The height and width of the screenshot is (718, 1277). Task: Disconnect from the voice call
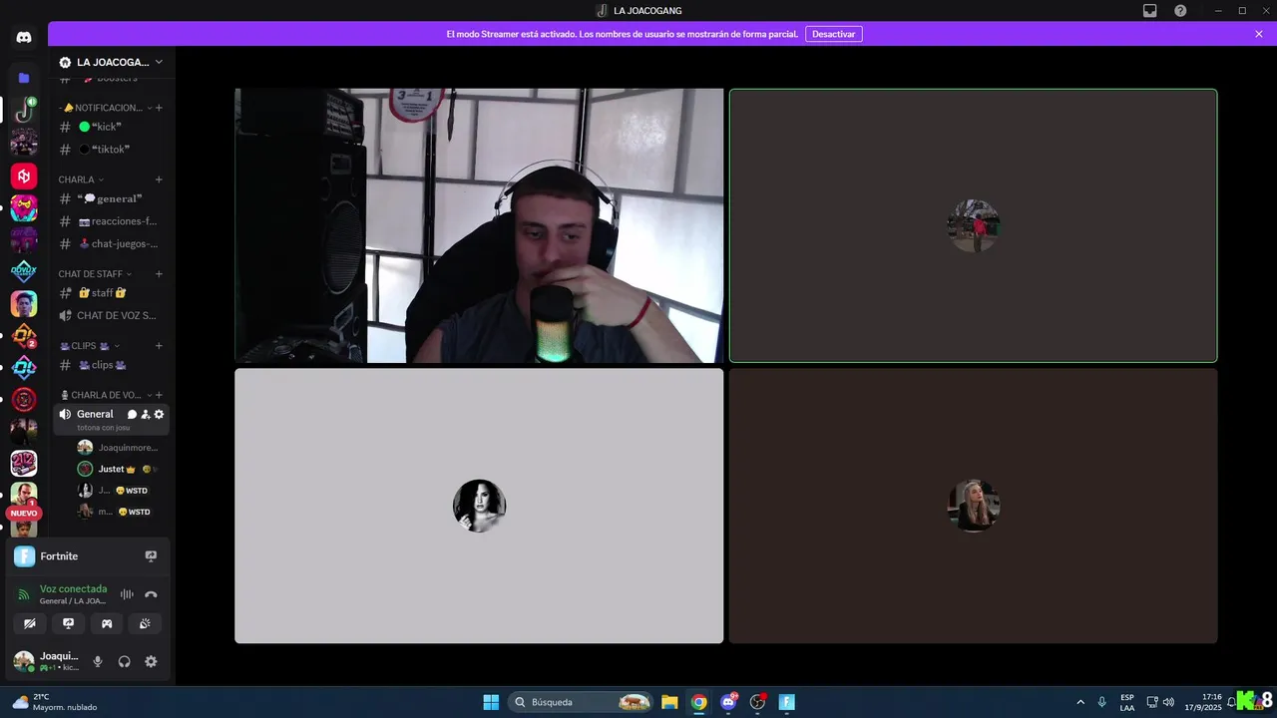151,594
